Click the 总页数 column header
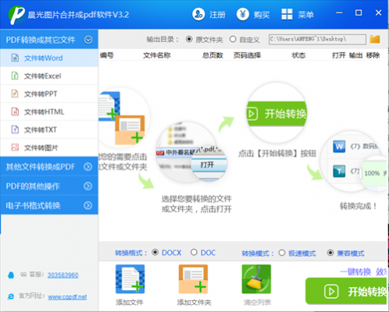Screen dimensions: 389x312 212,55
